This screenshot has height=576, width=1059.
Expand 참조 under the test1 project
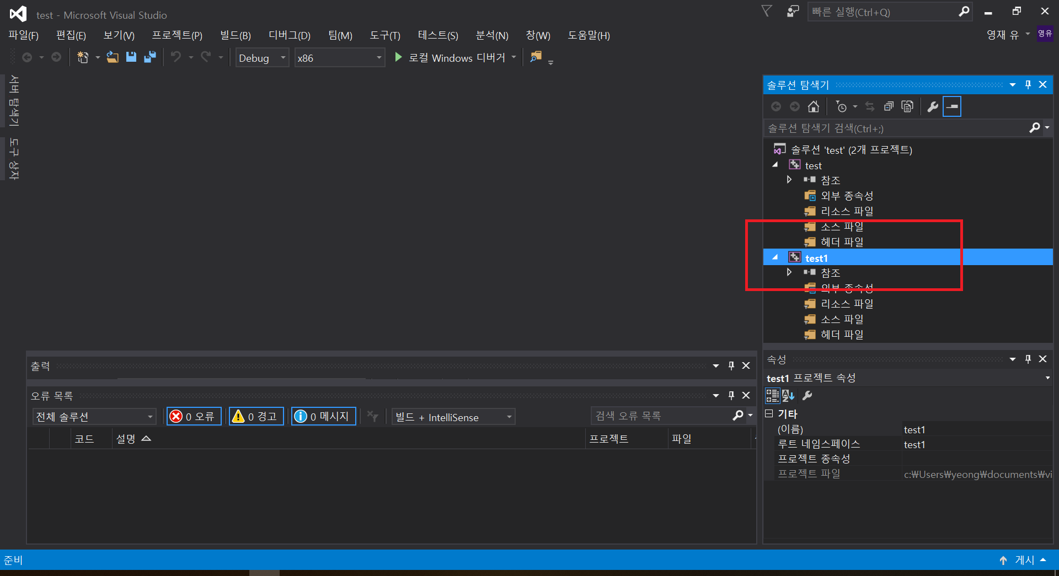pos(789,272)
